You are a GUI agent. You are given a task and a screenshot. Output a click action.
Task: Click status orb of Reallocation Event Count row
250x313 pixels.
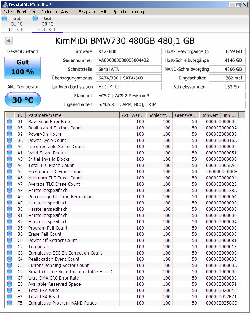tap(10, 259)
